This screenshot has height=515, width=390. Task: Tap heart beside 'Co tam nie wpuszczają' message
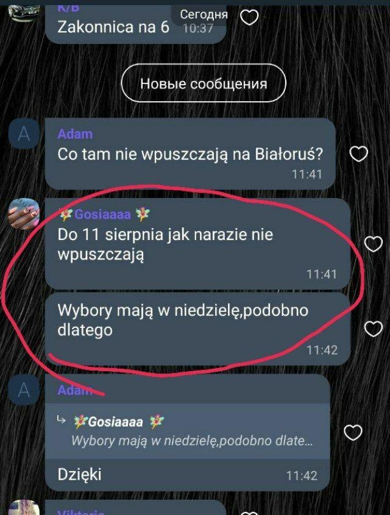[x=358, y=154]
